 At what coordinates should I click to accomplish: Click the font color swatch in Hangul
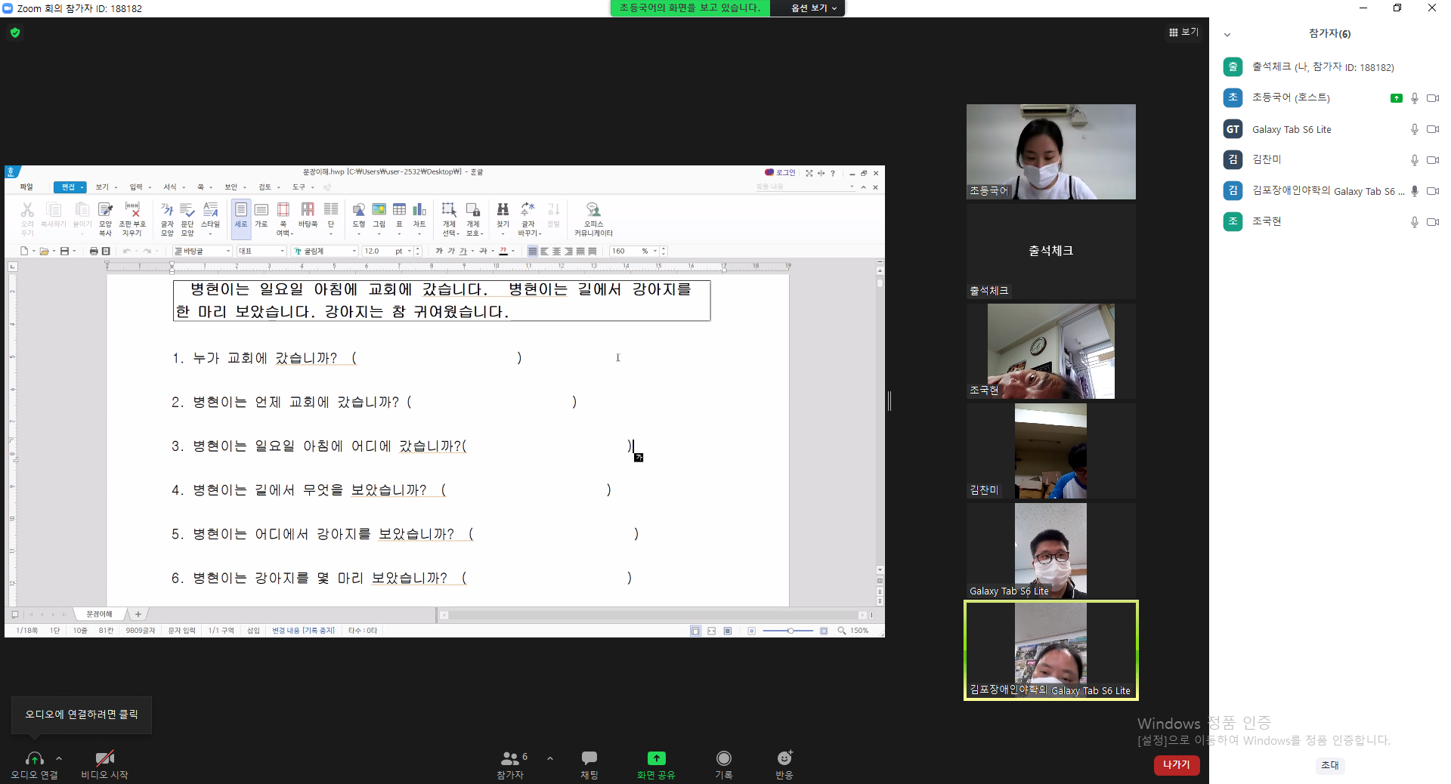tap(503, 251)
